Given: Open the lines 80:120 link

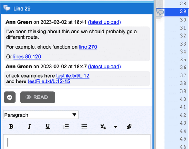Looking at the screenshot, I should (27, 57).
